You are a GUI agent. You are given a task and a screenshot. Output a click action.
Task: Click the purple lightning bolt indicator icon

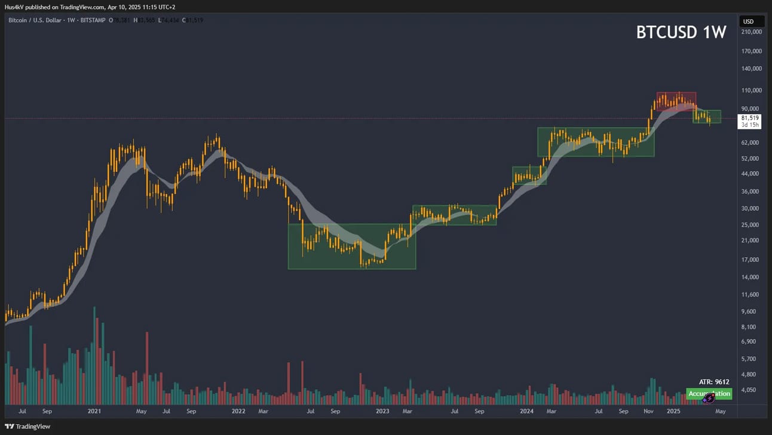[709, 398]
